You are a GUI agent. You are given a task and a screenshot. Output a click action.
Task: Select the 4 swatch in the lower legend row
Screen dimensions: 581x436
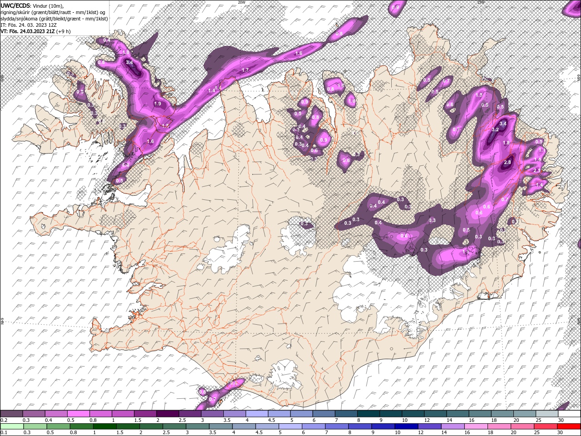click(x=244, y=426)
